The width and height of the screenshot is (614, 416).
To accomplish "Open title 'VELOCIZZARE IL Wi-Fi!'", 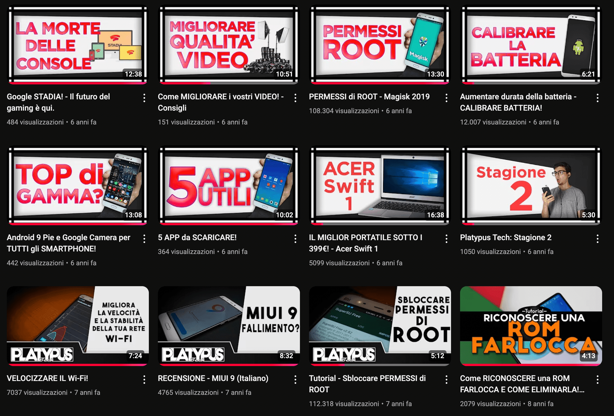I will pyautogui.click(x=47, y=378).
